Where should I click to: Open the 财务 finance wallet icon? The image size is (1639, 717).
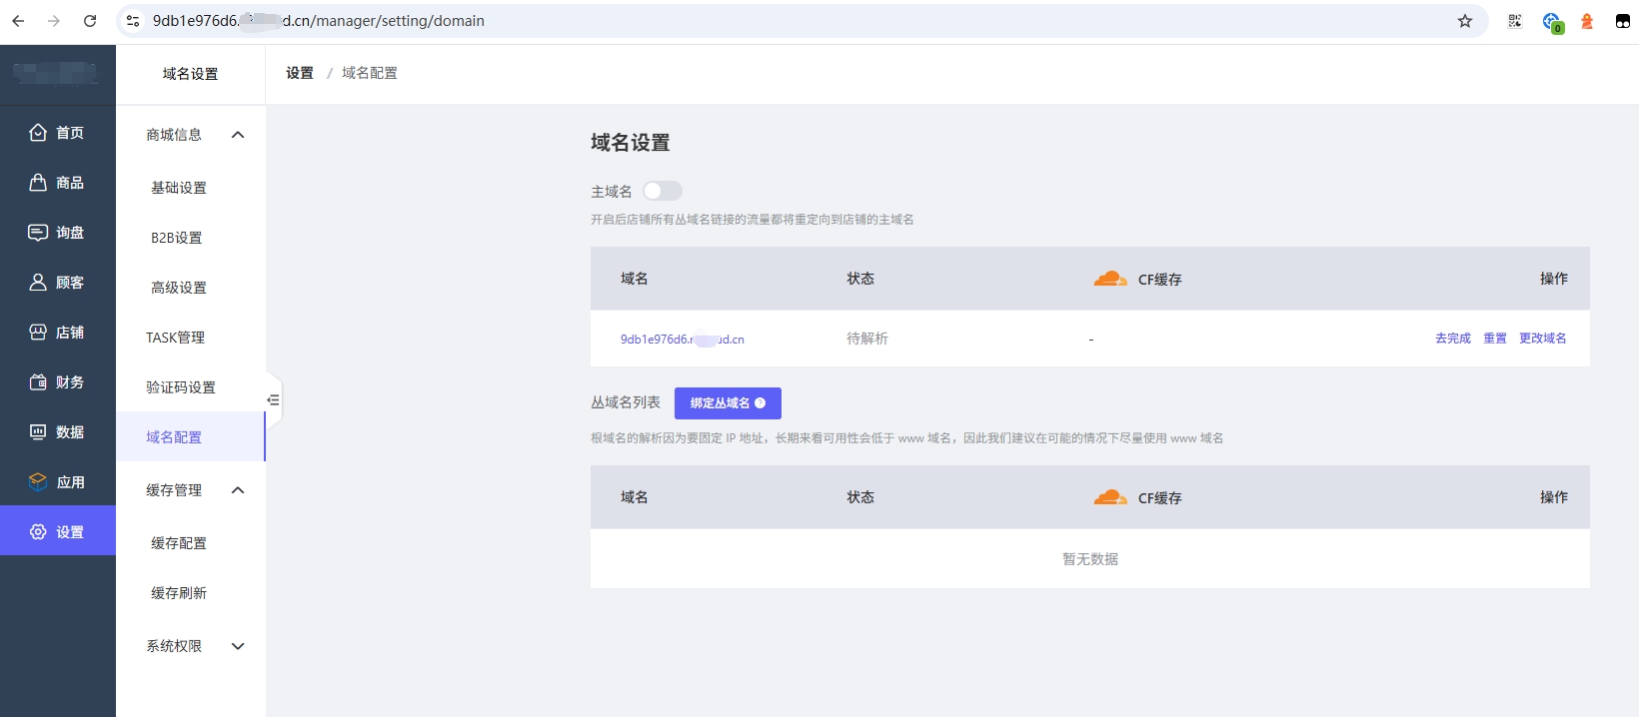[x=38, y=382]
